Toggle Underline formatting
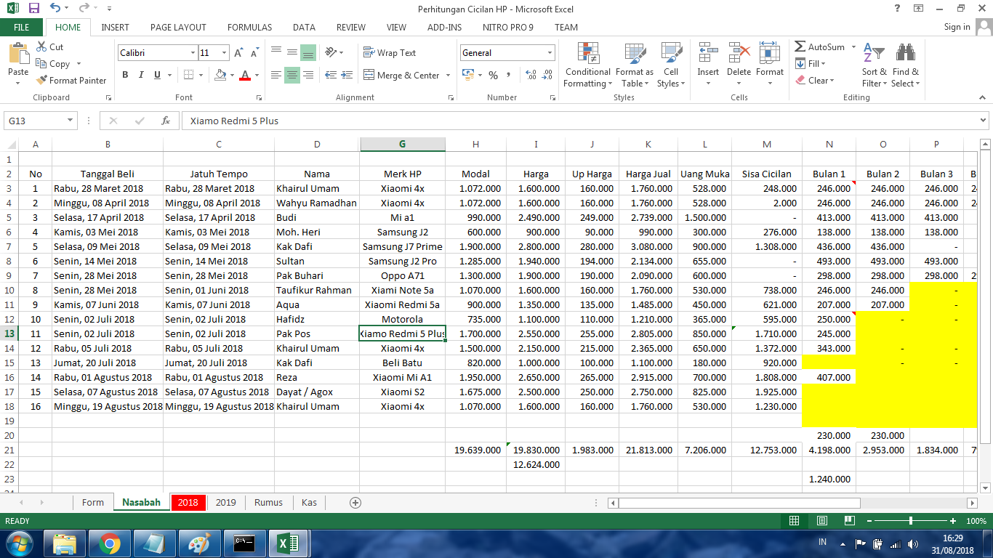The height and width of the screenshot is (558, 993). click(x=157, y=75)
